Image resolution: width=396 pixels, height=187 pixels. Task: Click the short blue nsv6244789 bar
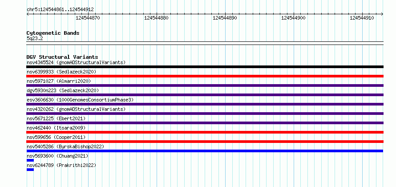pyautogui.click(x=30, y=170)
